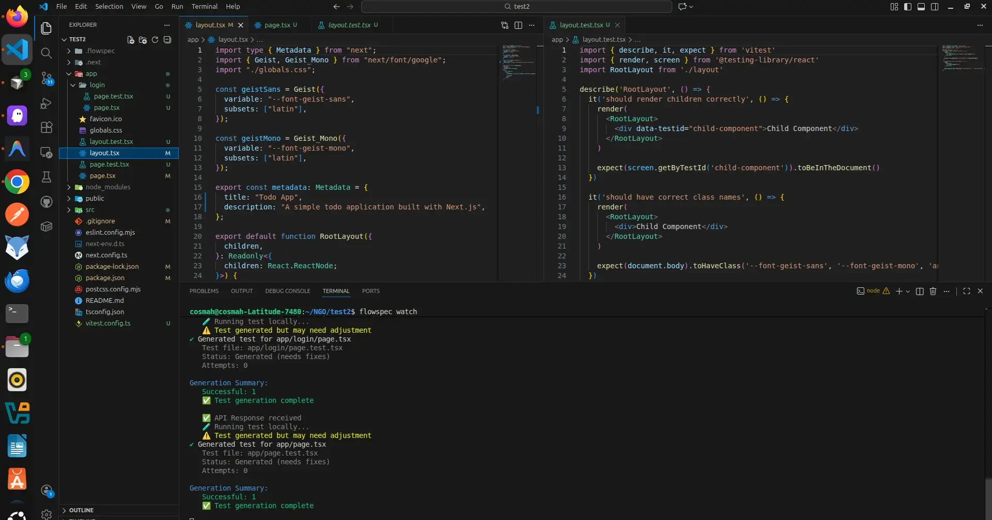The image size is (992, 520).
Task: Toggle the primary side bar
Action: click(908, 7)
